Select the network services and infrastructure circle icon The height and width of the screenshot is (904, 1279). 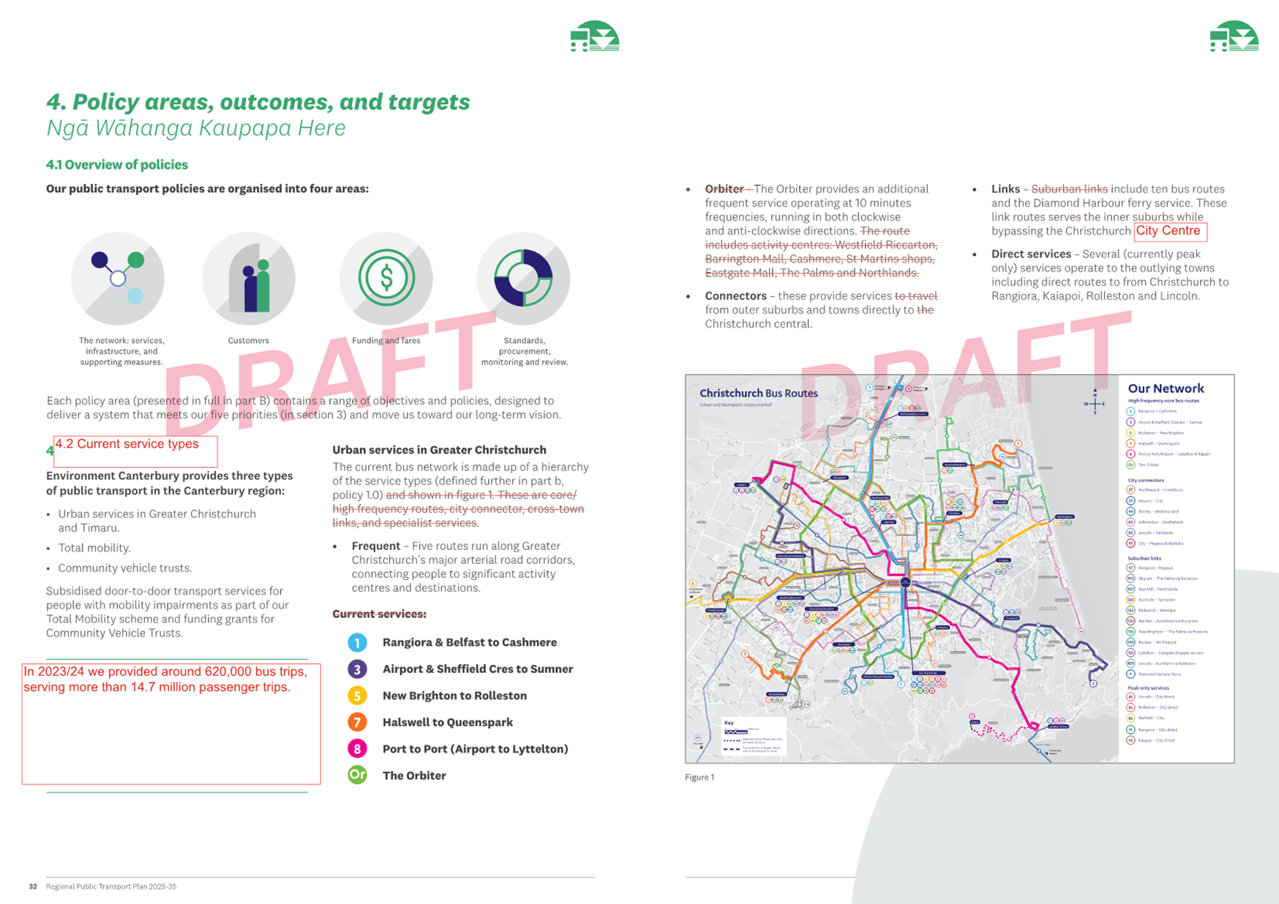pyautogui.click(x=118, y=279)
